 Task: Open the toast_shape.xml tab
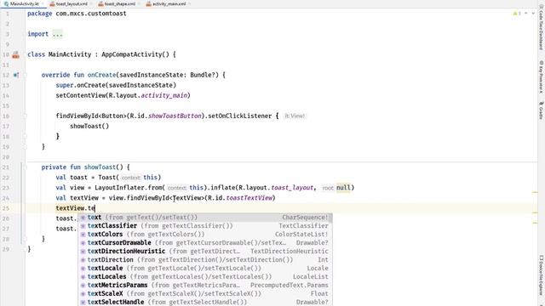coord(119,3)
